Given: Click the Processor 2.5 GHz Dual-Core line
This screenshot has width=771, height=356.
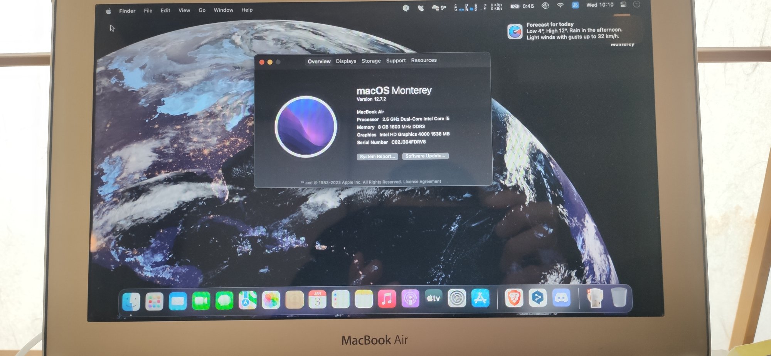Looking at the screenshot, I should point(403,119).
